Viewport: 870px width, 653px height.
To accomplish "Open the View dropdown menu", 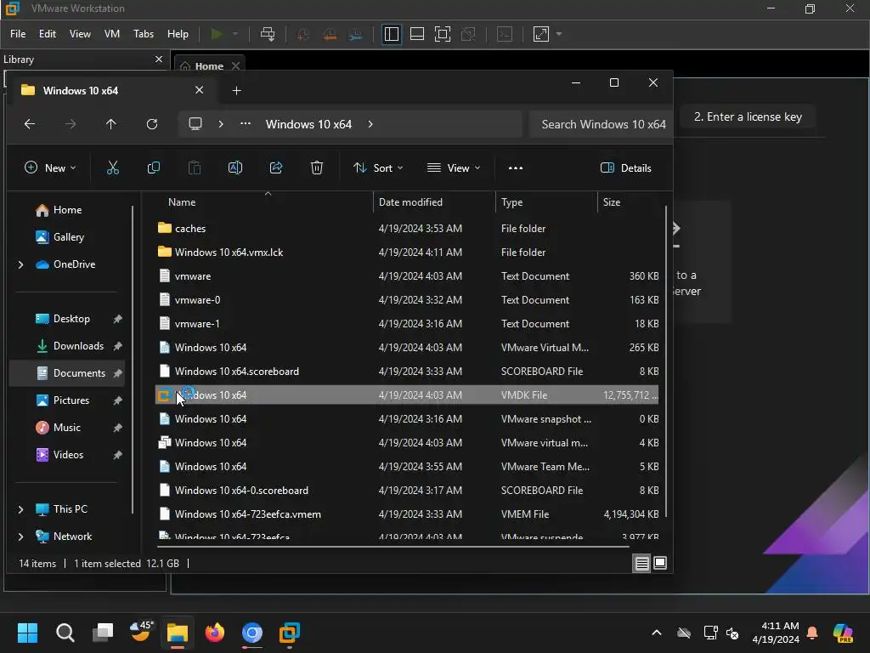I will click(454, 168).
